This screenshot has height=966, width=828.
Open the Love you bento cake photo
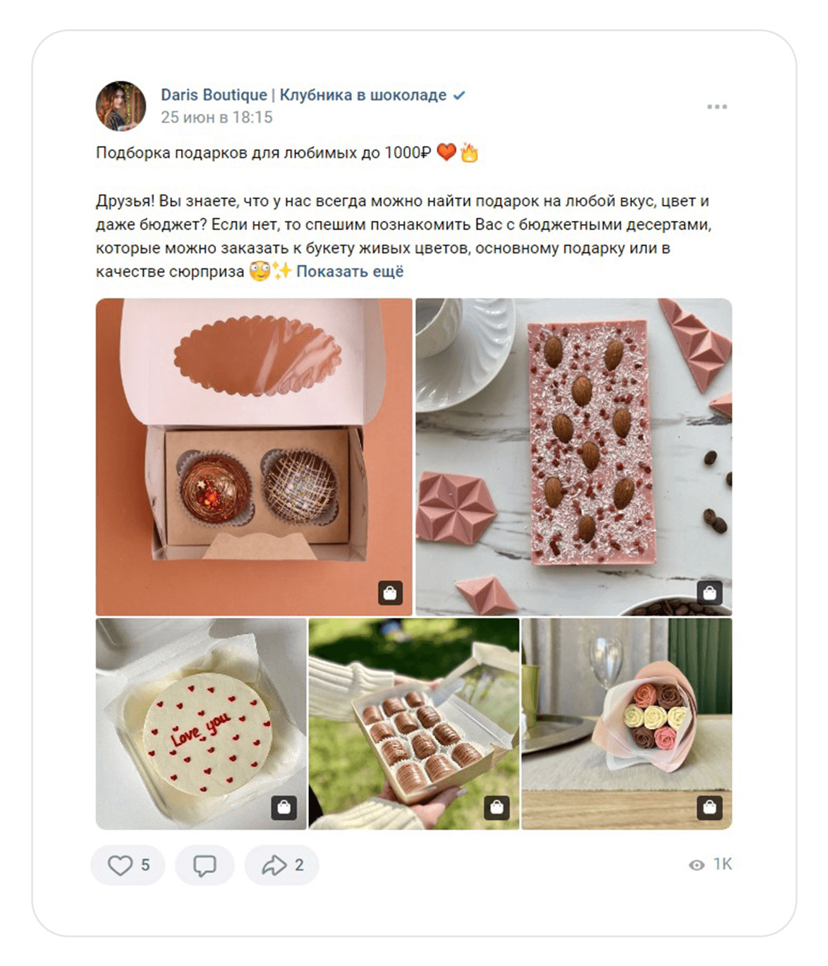201,724
